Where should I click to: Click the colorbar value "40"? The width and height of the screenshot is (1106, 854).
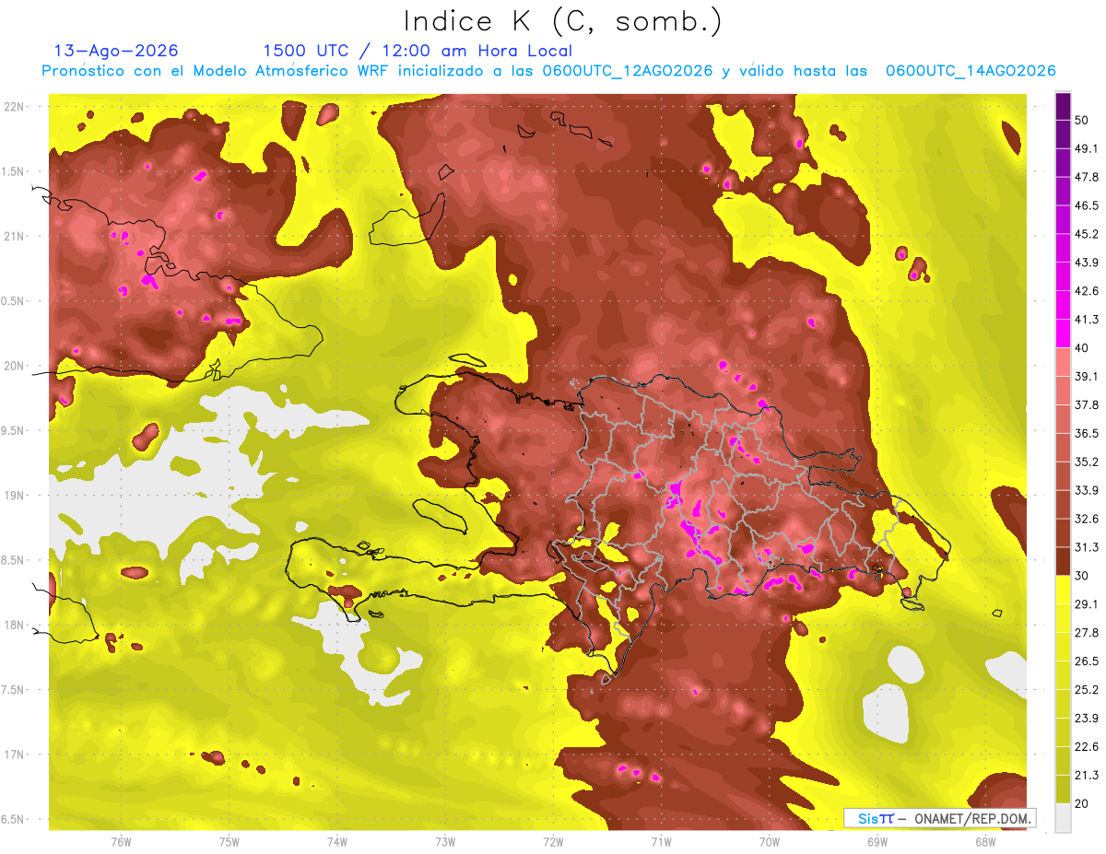(x=1083, y=348)
